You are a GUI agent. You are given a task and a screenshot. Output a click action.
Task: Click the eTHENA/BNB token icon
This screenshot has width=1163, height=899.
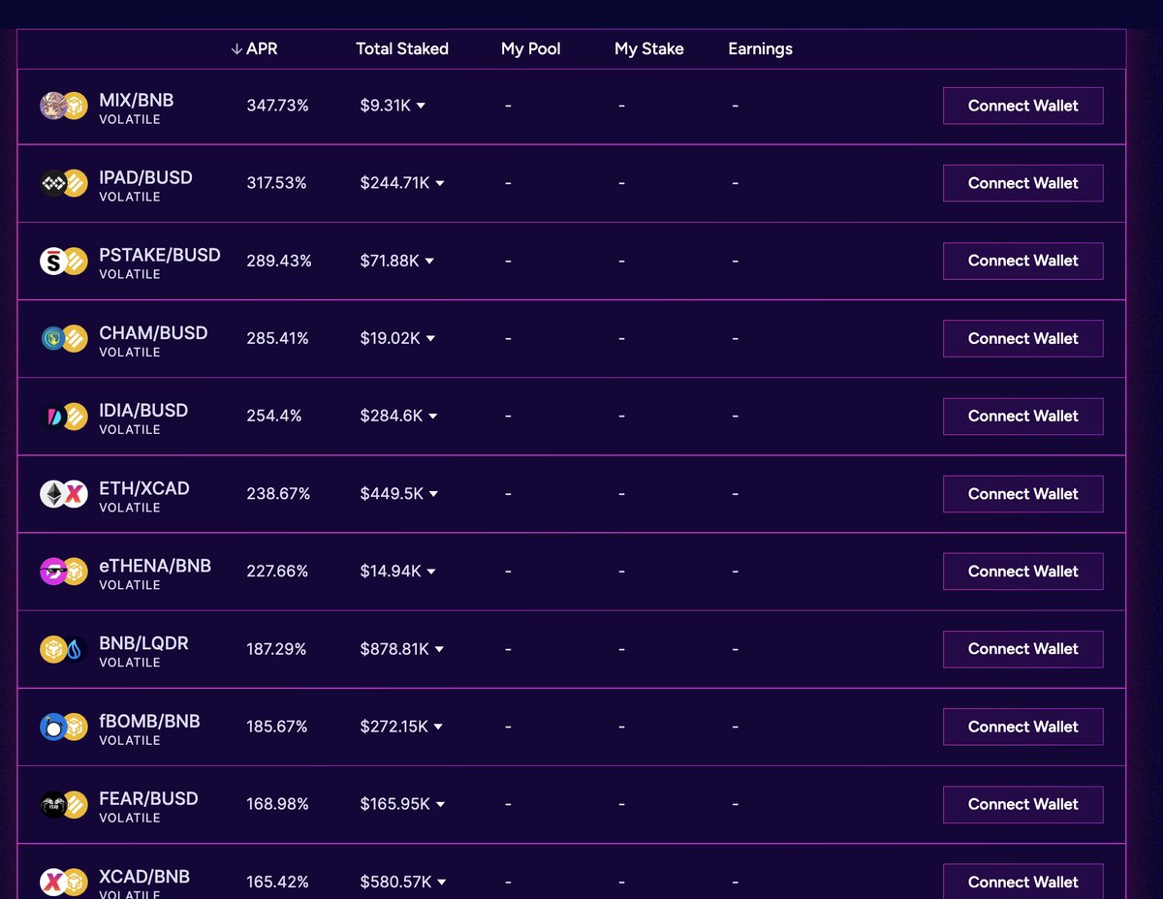(x=63, y=571)
